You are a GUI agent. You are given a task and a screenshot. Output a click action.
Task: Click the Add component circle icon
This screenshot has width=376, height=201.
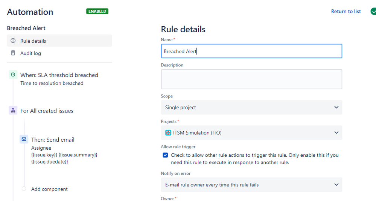24,189
